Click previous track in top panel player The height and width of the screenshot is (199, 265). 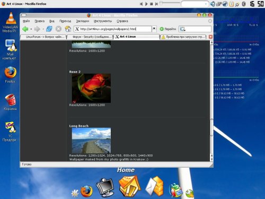(141, 4)
